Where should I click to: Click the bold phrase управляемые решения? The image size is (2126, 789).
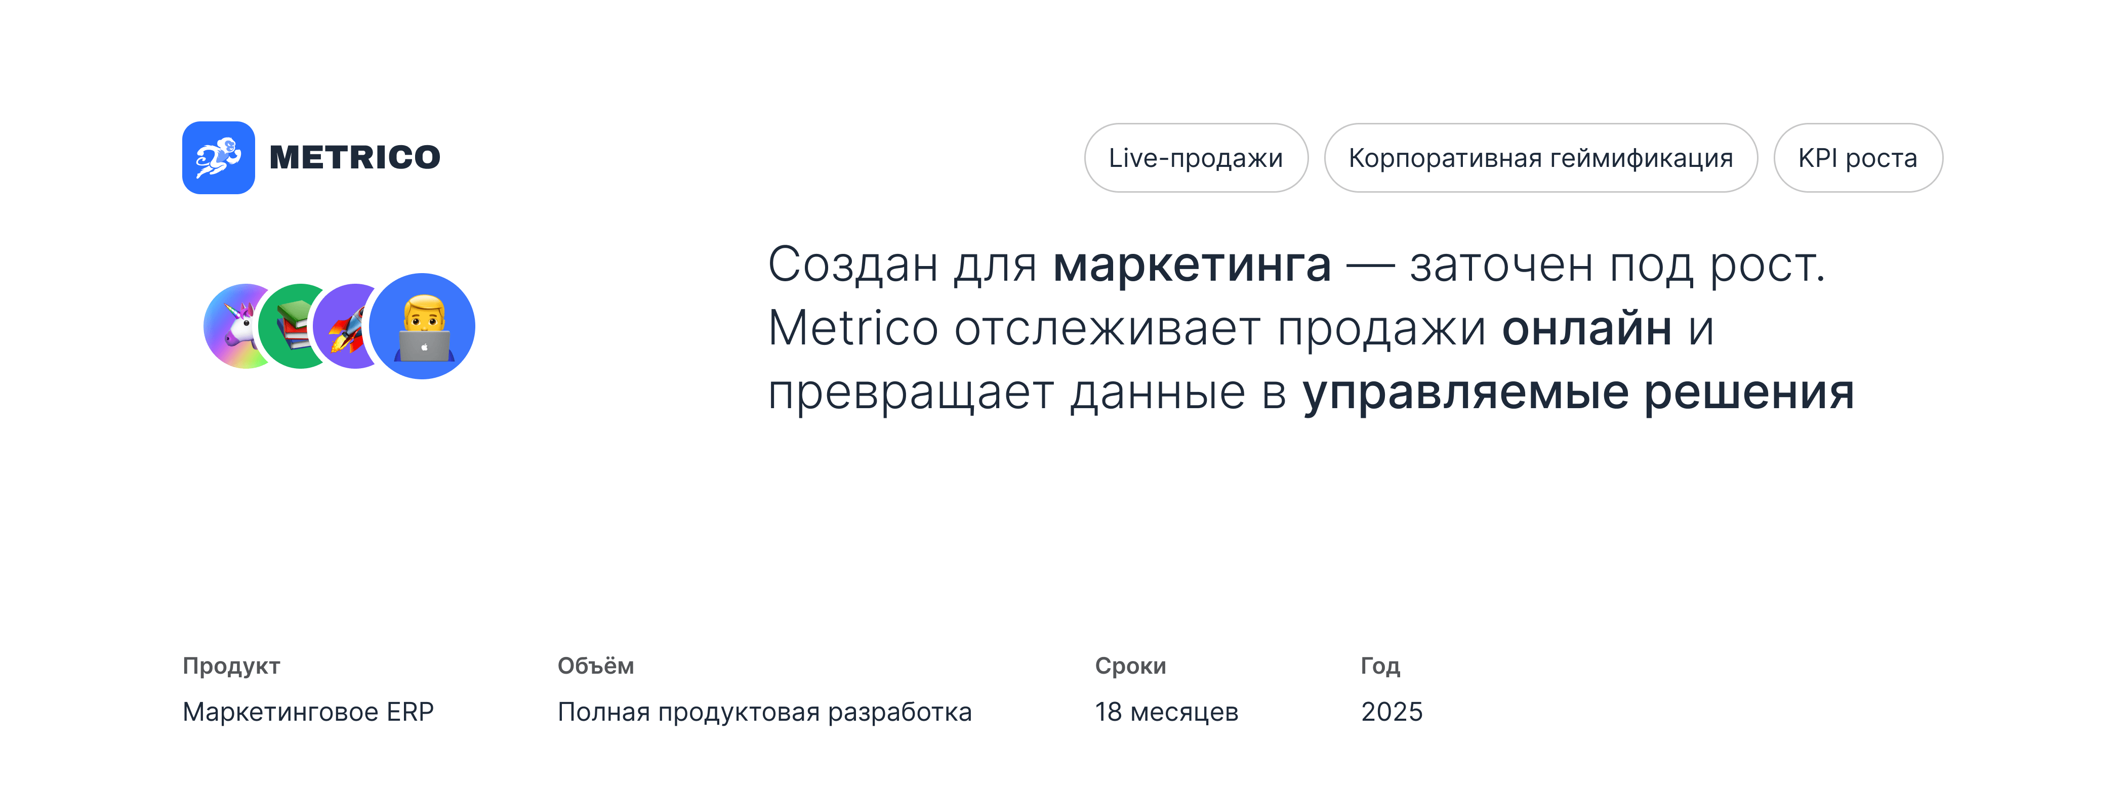(1578, 392)
